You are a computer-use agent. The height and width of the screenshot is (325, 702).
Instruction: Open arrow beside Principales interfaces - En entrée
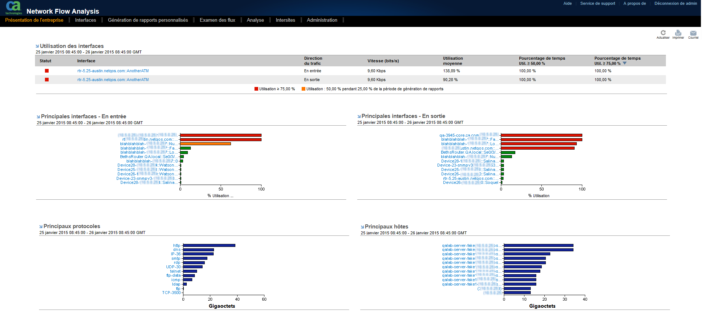[x=38, y=117]
